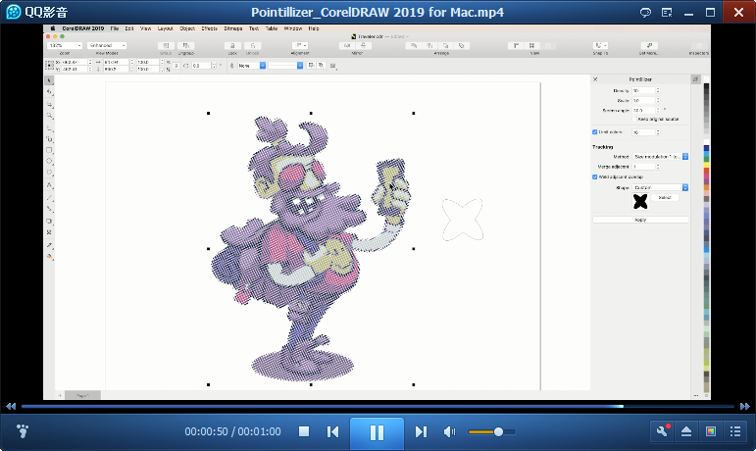Click the Apply button in Pointillizer
Image resolution: width=756 pixels, height=451 pixels.
pyautogui.click(x=640, y=220)
